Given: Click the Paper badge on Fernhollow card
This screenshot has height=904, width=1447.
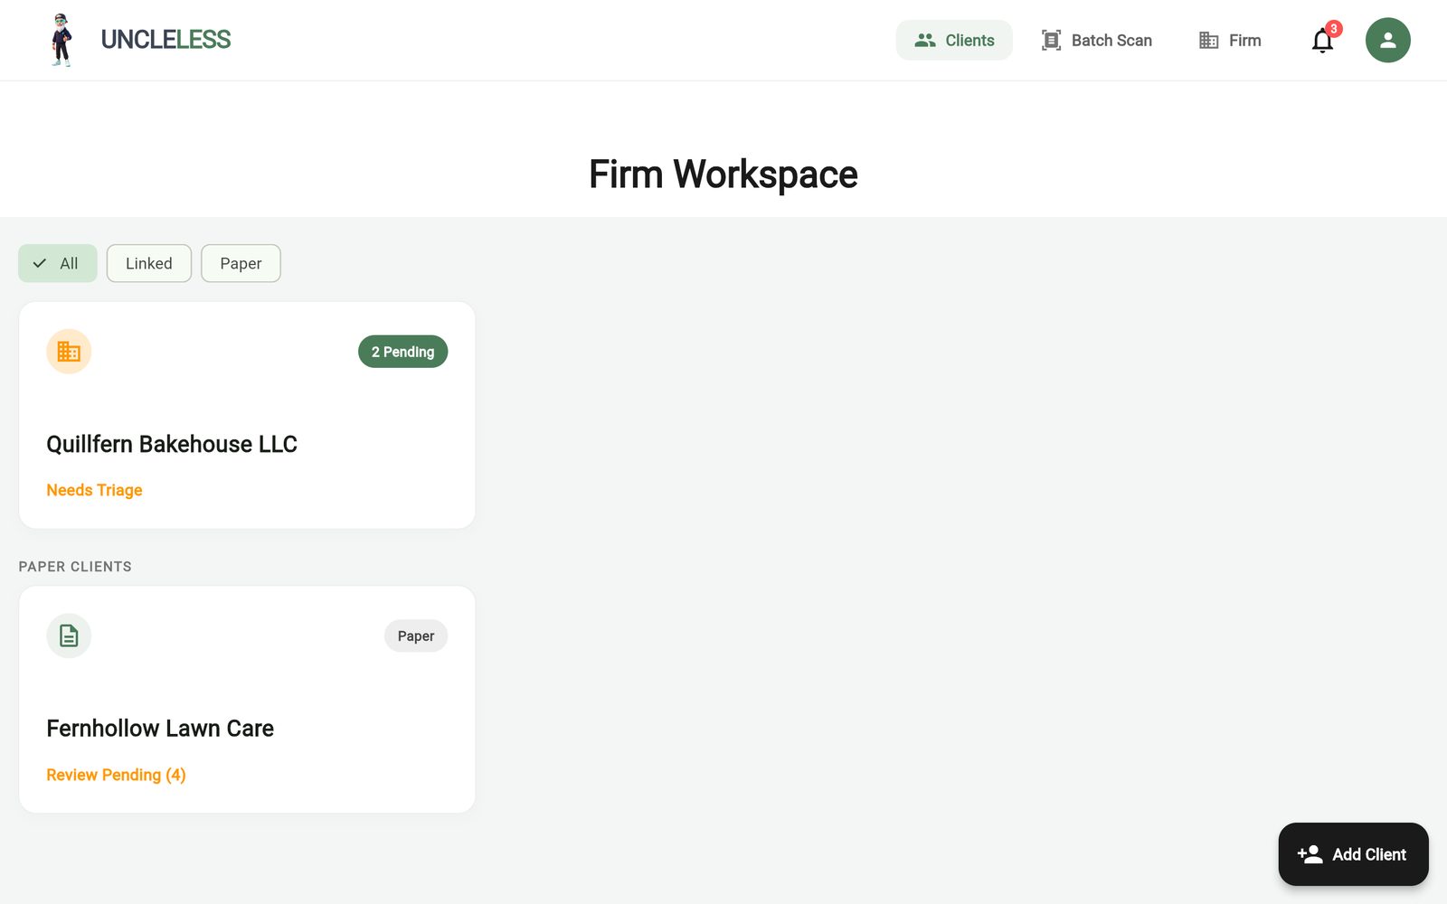Looking at the screenshot, I should point(416,636).
